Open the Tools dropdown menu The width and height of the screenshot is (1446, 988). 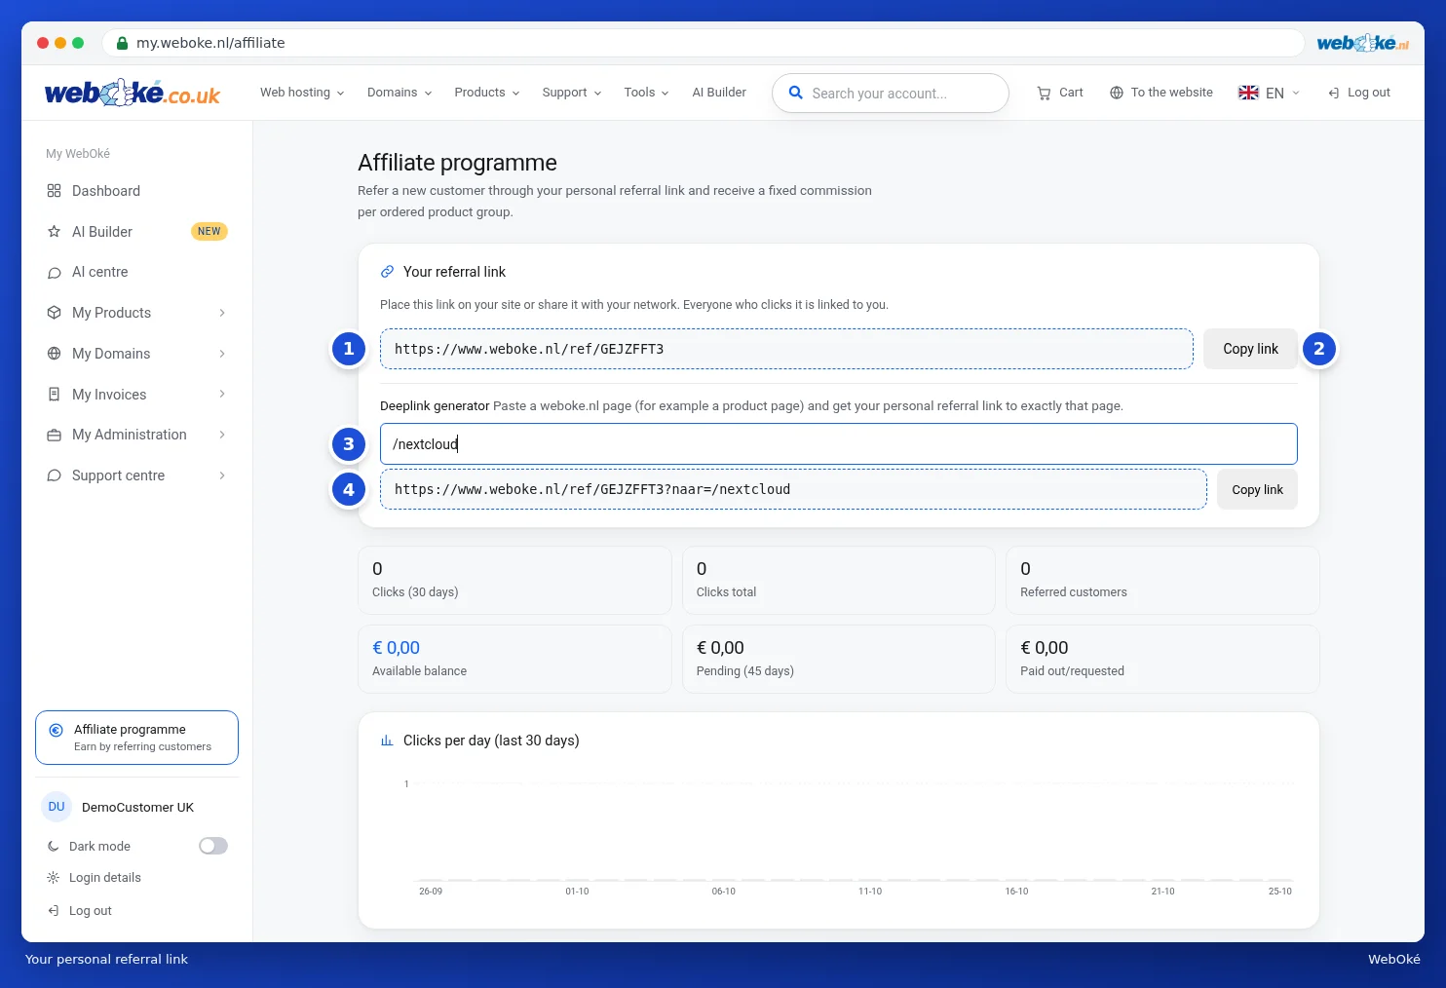(x=647, y=93)
